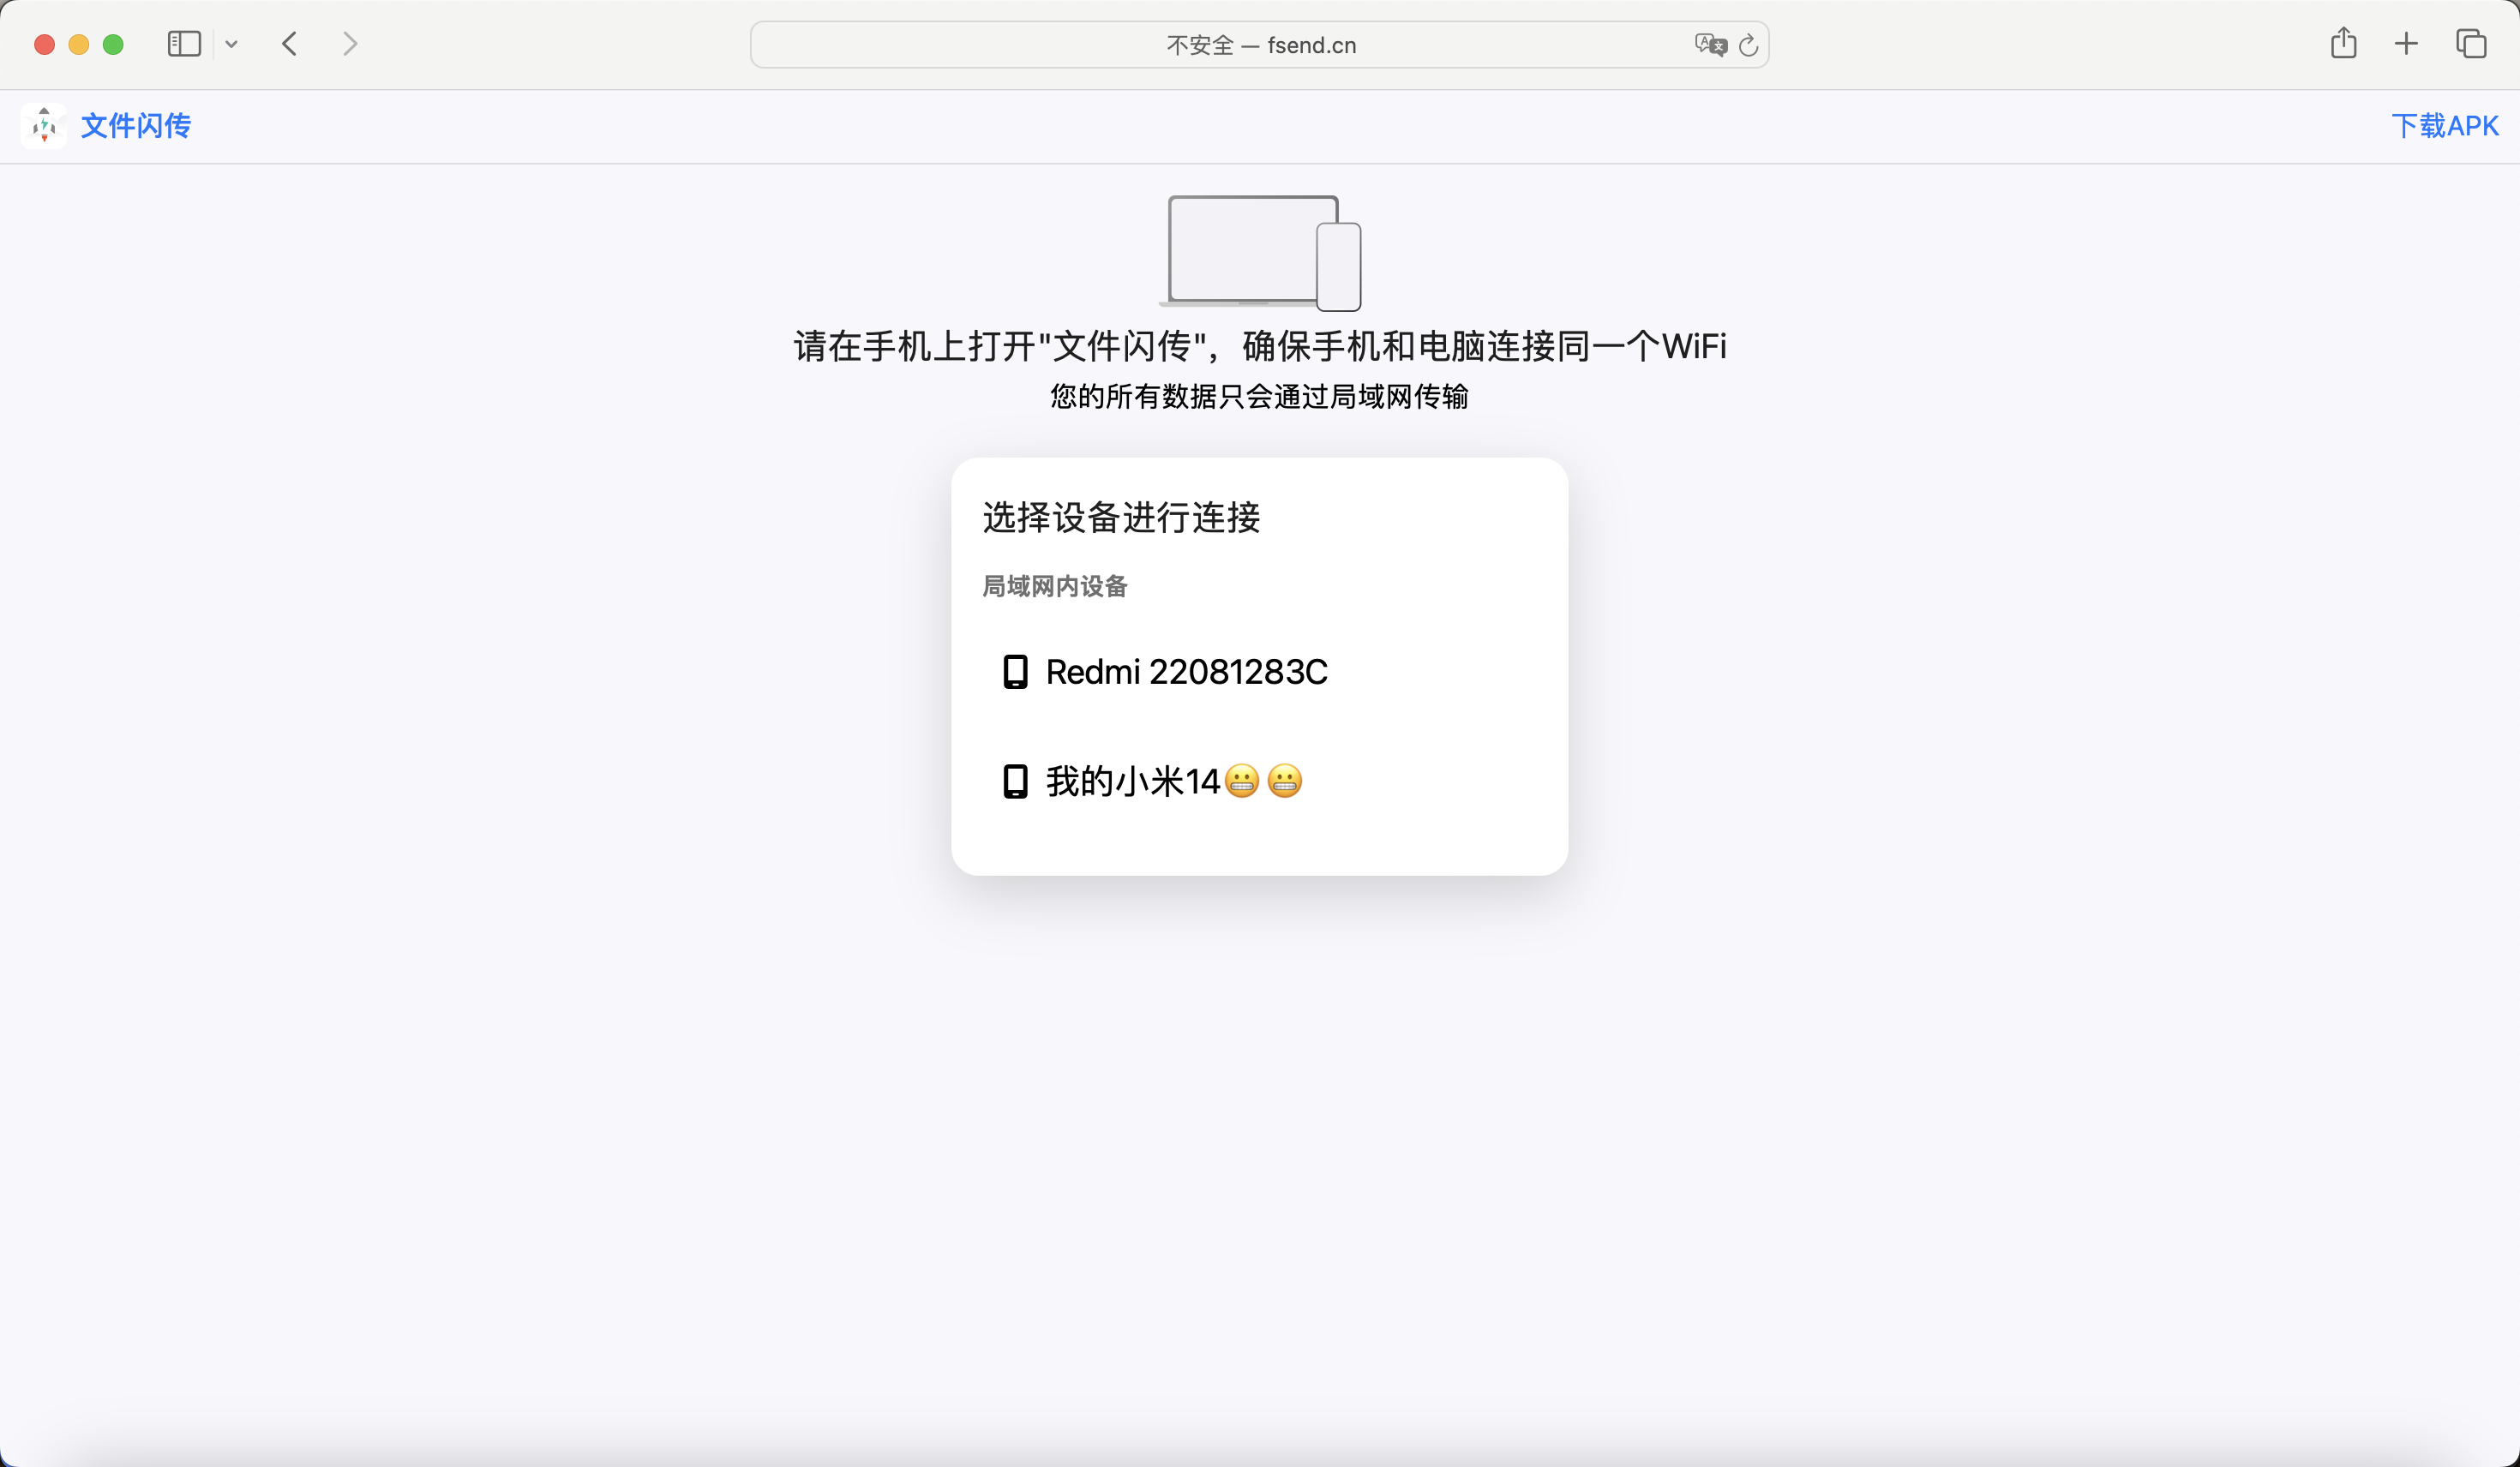Reload the fsend.cn page
2520x1467 pixels.
click(1748, 45)
